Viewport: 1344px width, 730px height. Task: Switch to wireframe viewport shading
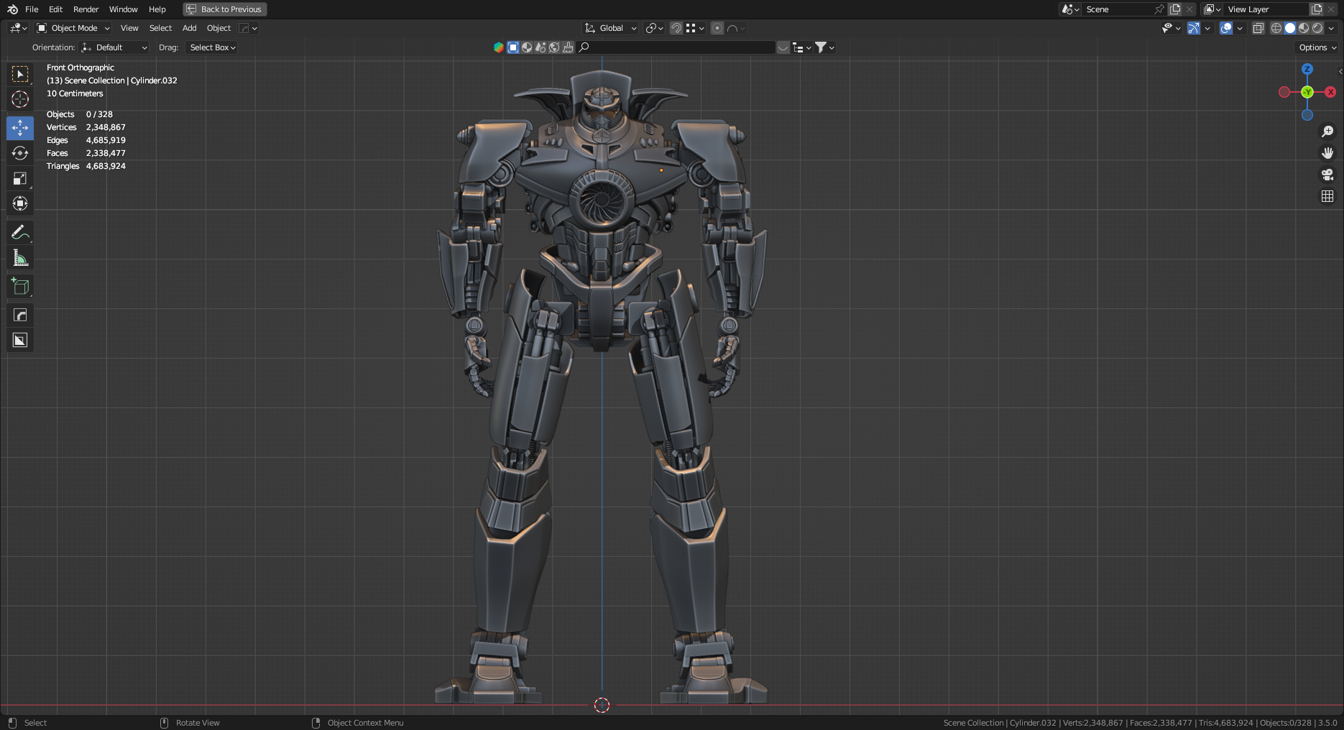click(1276, 28)
